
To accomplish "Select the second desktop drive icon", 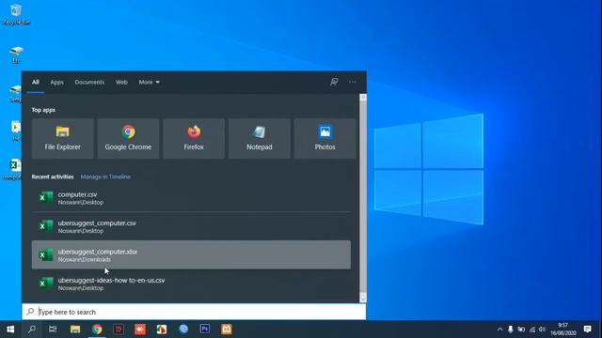I will click(x=15, y=93).
